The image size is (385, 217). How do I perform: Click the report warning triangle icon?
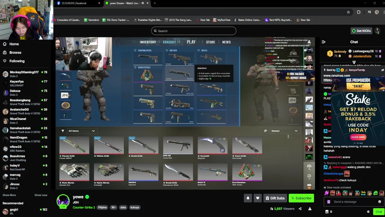tap(310, 209)
